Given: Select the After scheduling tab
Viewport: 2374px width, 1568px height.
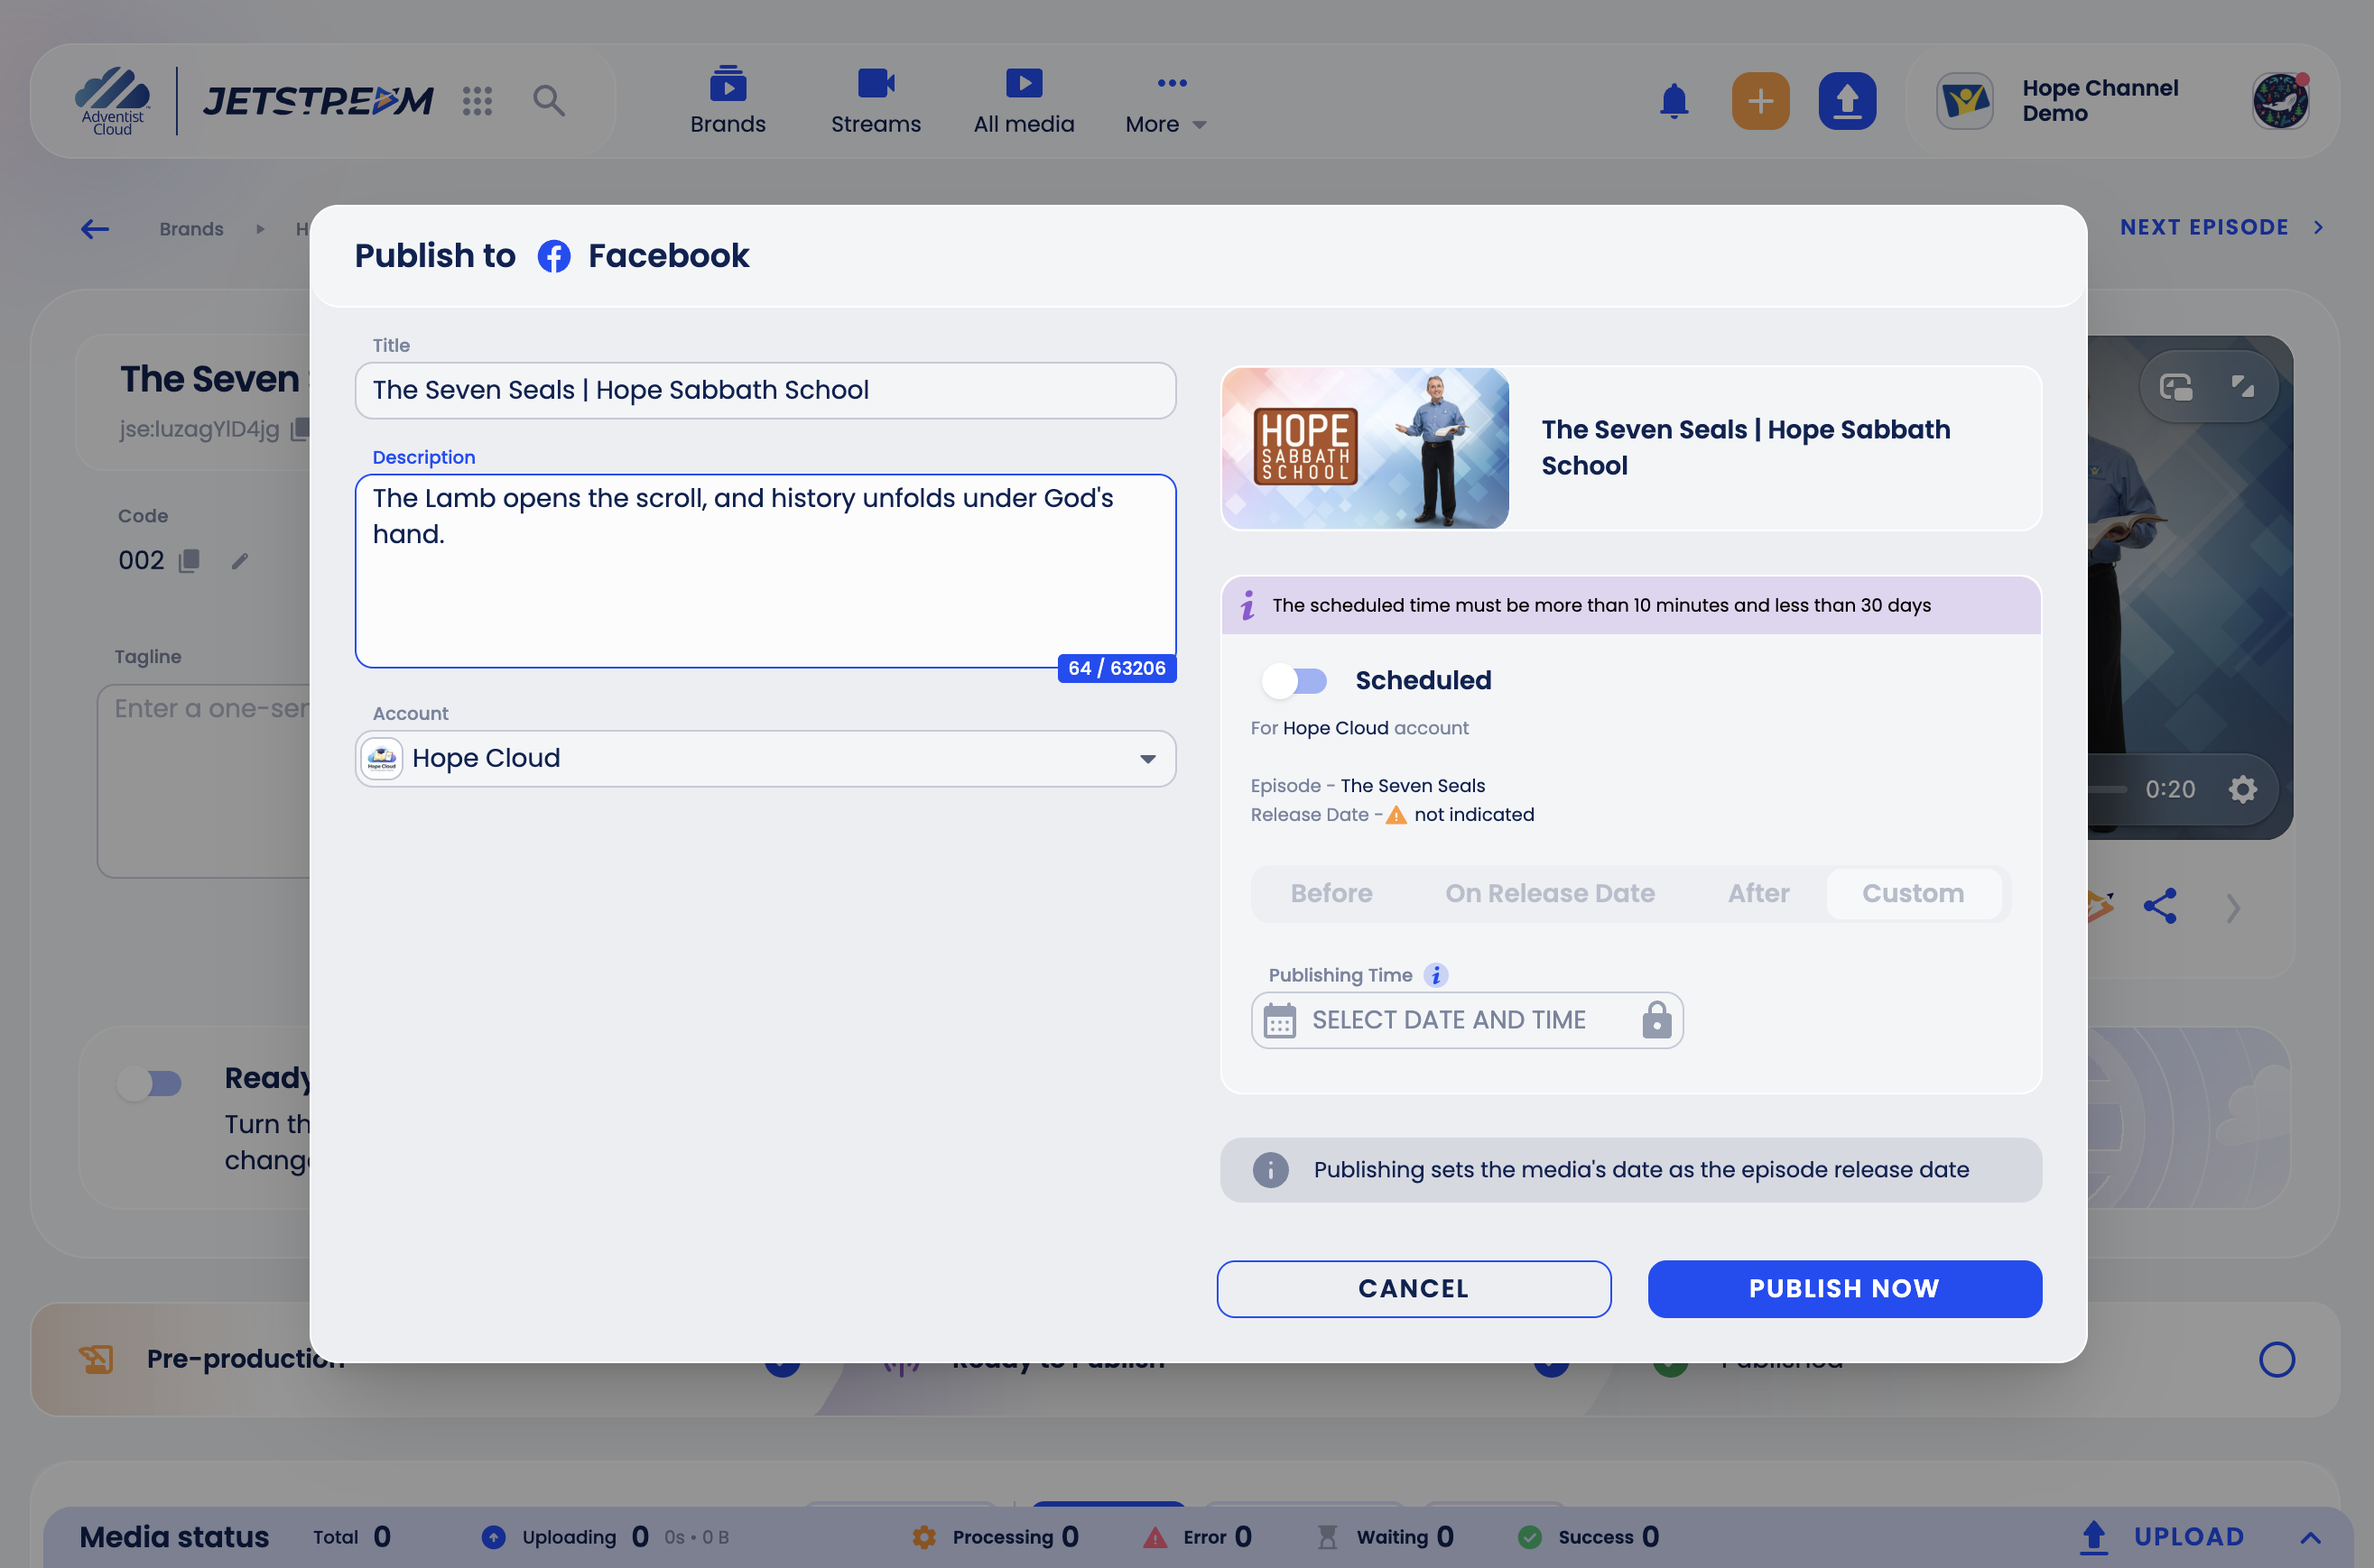Looking at the screenshot, I should 1757,893.
